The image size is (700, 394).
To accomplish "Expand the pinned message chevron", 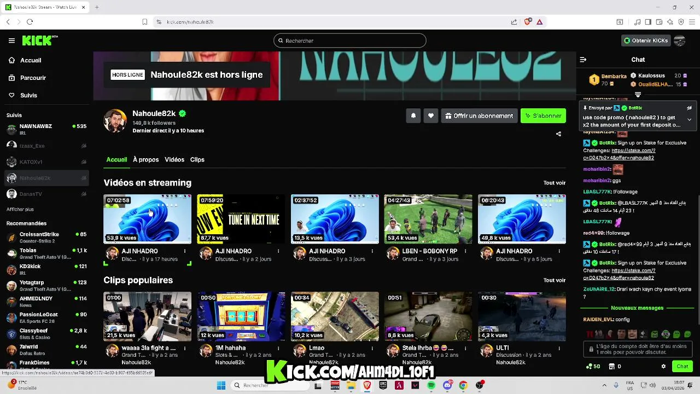I will coord(689,119).
